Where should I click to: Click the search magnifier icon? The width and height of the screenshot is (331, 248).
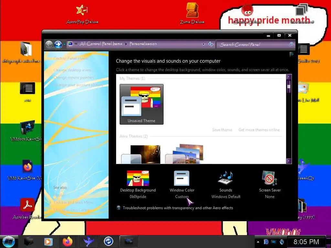(291, 44)
